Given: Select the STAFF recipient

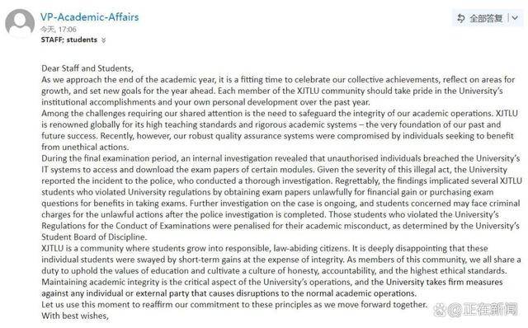Looking at the screenshot, I should pos(52,40).
